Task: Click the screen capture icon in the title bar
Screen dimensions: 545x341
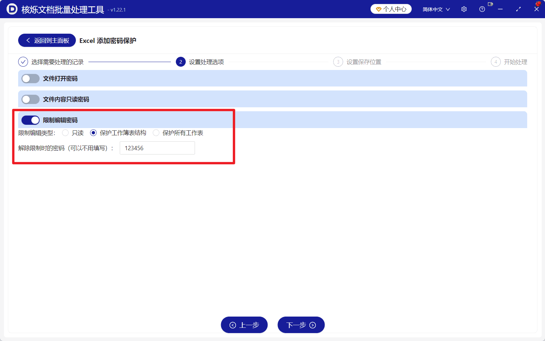Action: [x=490, y=4]
